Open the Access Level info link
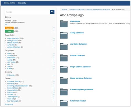The image size is (131, 107). (x=6, y=24)
